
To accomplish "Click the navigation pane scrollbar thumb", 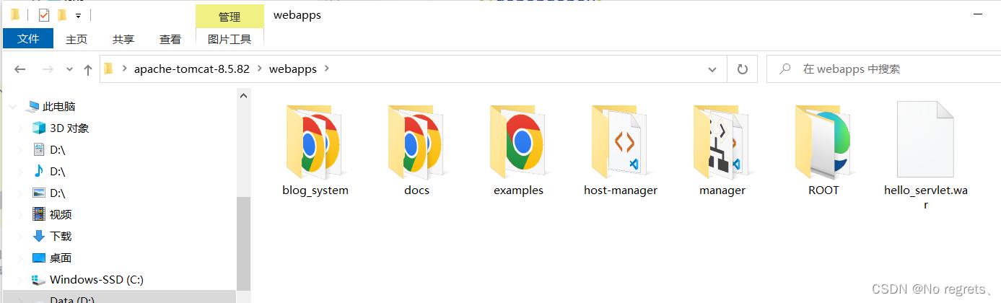I will click(244, 243).
